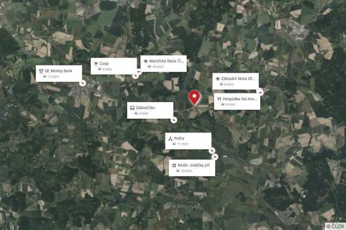Click the arrow marker beside Základní škola
The image size is (346, 230).
click(260, 93)
